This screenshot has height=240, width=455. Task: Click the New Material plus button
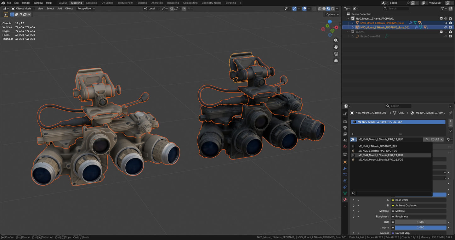[x=450, y=121]
